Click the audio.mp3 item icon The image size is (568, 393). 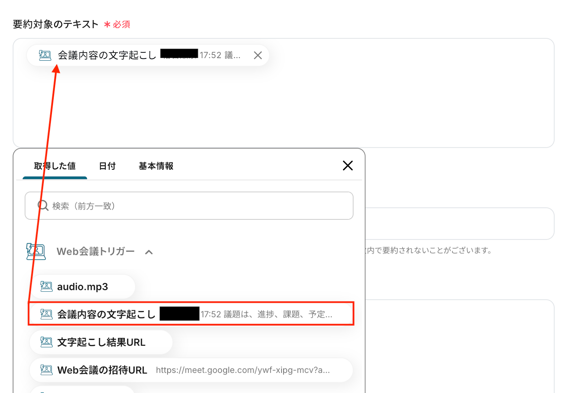[x=46, y=286]
